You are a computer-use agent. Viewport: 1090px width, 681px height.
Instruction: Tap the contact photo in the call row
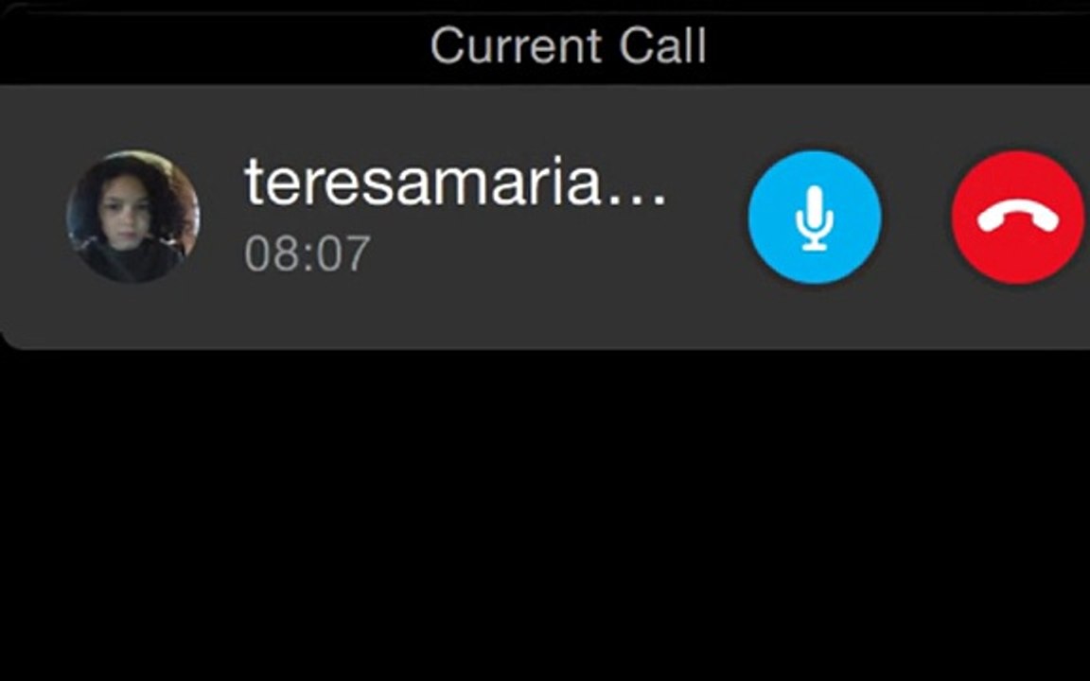click(132, 216)
